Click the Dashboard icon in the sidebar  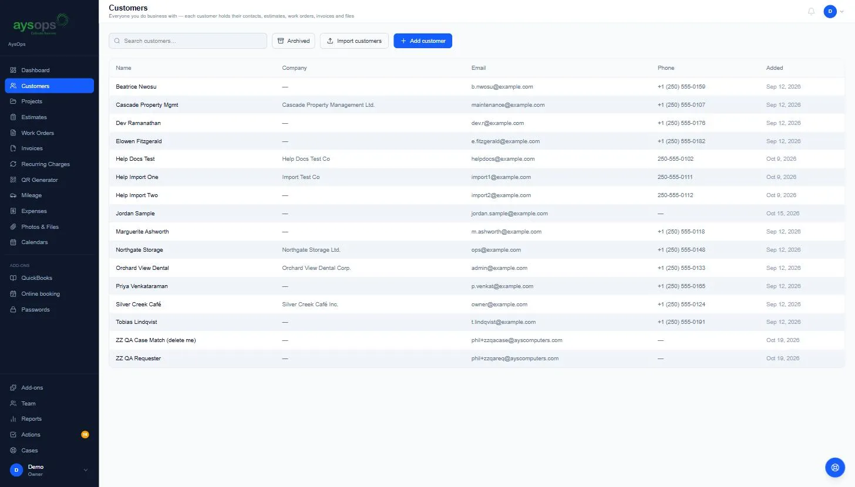[14, 70]
